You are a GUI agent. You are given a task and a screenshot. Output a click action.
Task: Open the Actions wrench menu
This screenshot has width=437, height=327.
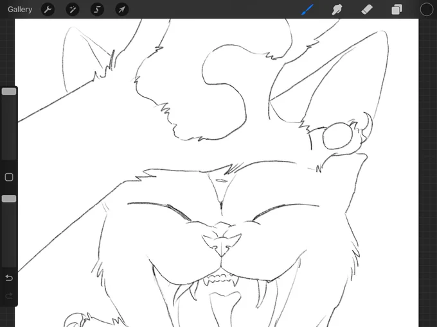(x=48, y=10)
